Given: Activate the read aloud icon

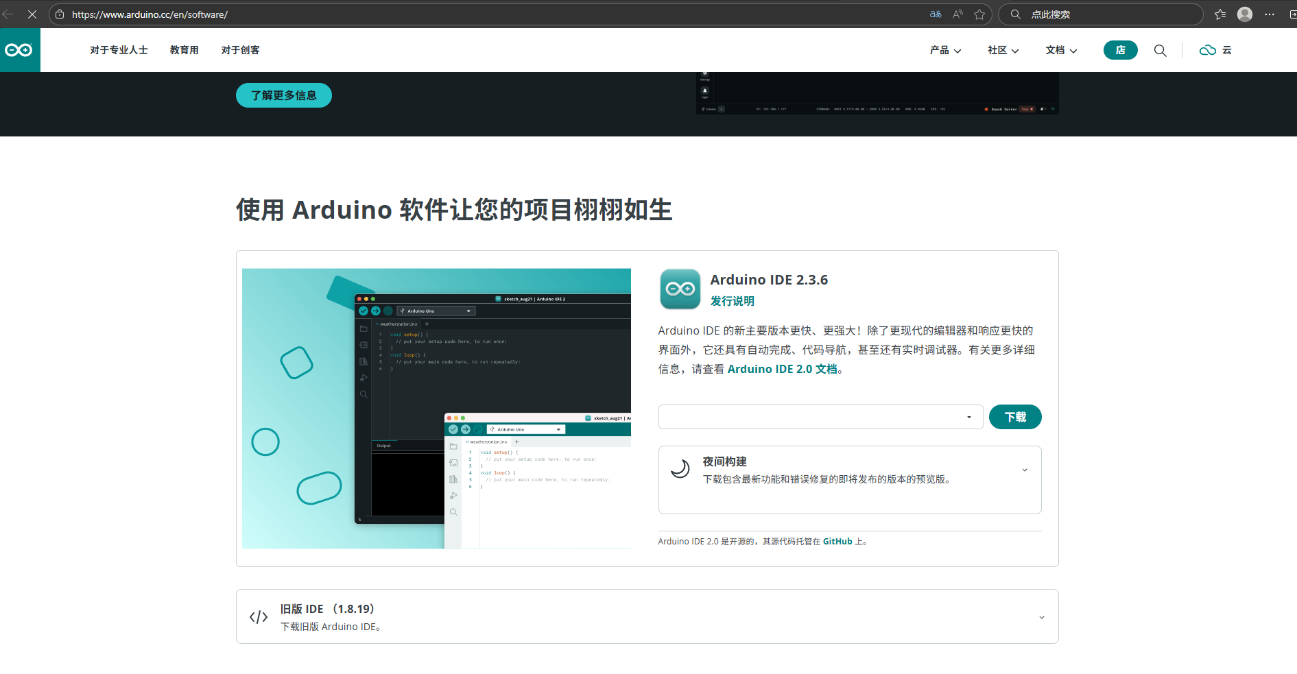Looking at the screenshot, I should point(957,14).
